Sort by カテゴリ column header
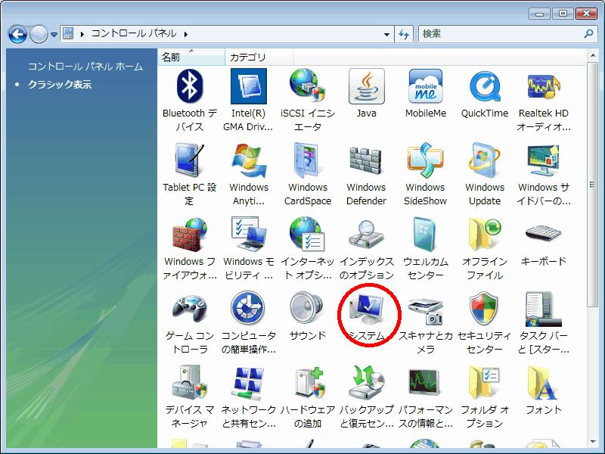This screenshot has height=454, width=605. [x=259, y=58]
